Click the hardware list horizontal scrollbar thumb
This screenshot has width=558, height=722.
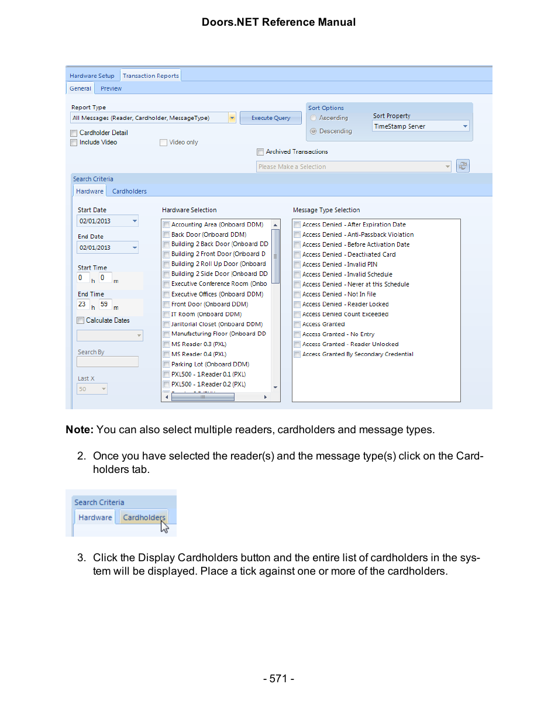click(202, 397)
